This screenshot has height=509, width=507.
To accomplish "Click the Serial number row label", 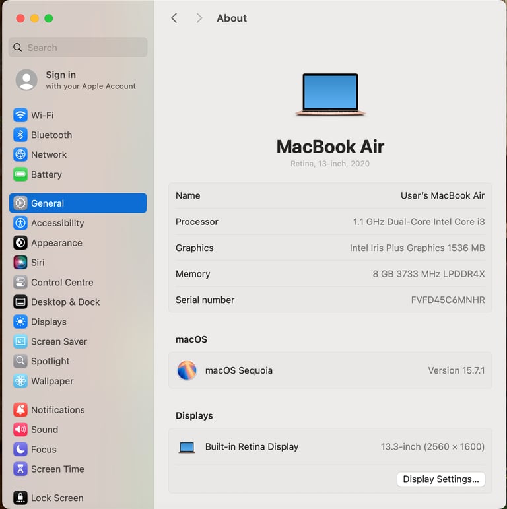I will [x=205, y=300].
